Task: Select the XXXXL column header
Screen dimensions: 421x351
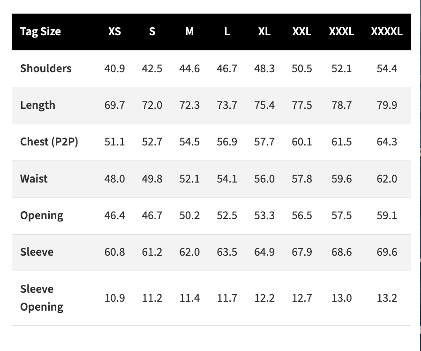Action: coord(387,32)
